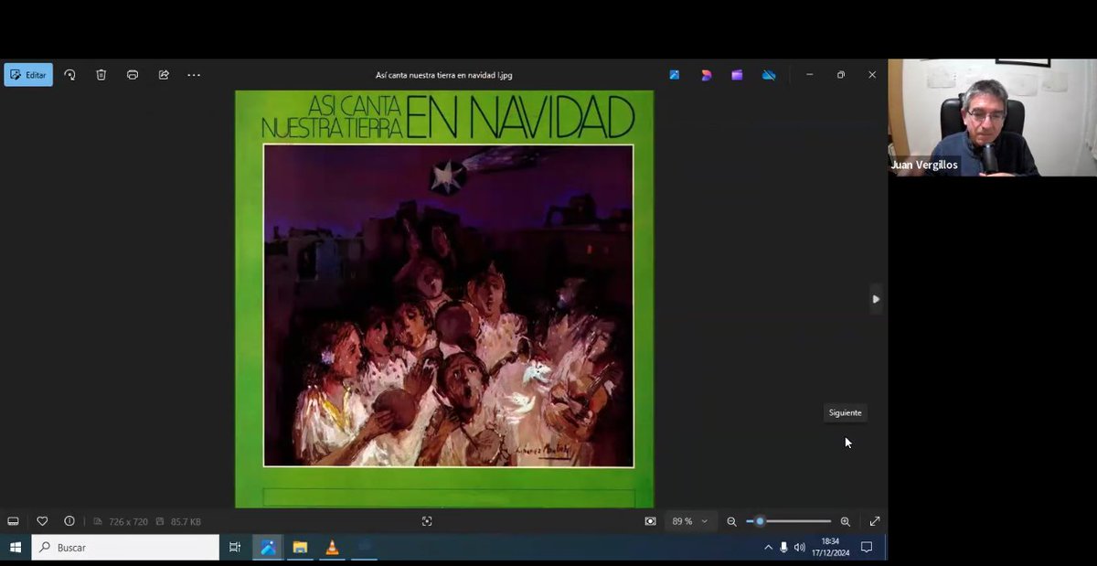This screenshot has height=566, width=1097.
Task: Click the center scan/visual search icon
Action: (x=427, y=521)
